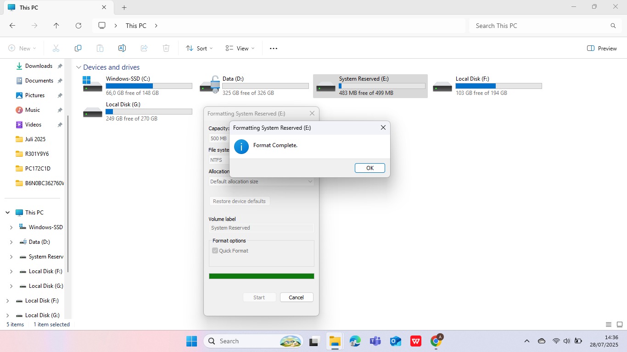This screenshot has width=627, height=352.
Task: Go up one folder level
Action: (x=56, y=26)
